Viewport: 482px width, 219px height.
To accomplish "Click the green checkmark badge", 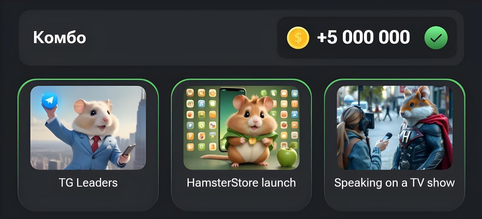I will 436,38.
